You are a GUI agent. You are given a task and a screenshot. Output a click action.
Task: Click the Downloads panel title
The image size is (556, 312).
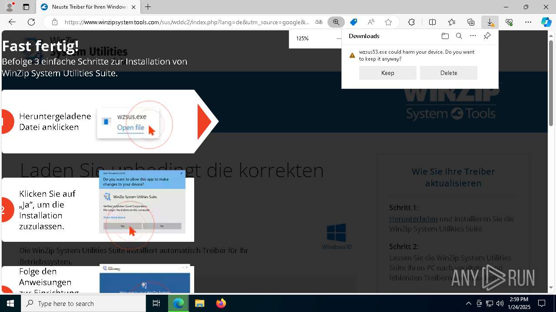364,36
